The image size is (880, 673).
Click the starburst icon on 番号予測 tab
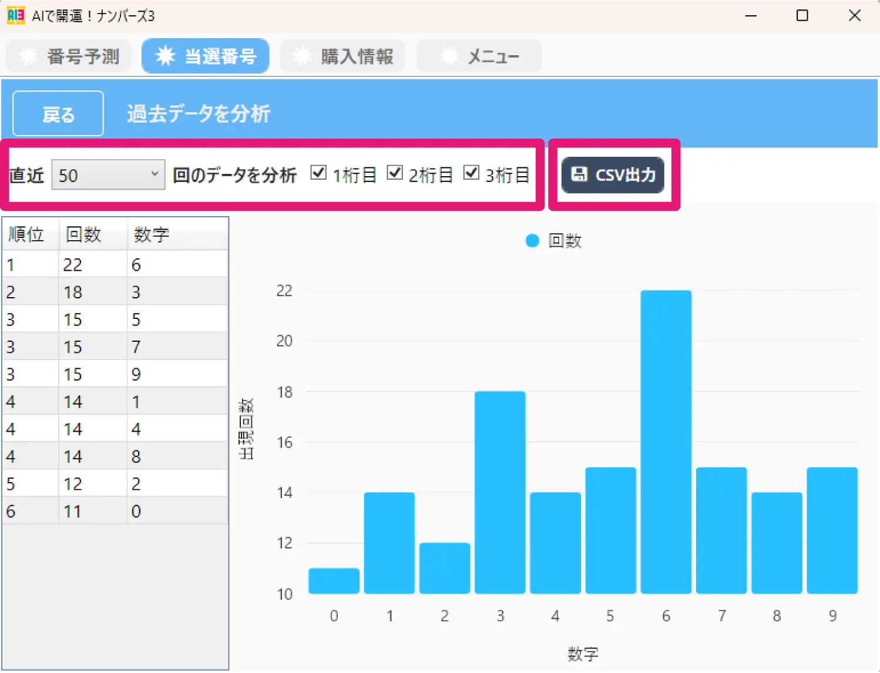click(28, 56)
